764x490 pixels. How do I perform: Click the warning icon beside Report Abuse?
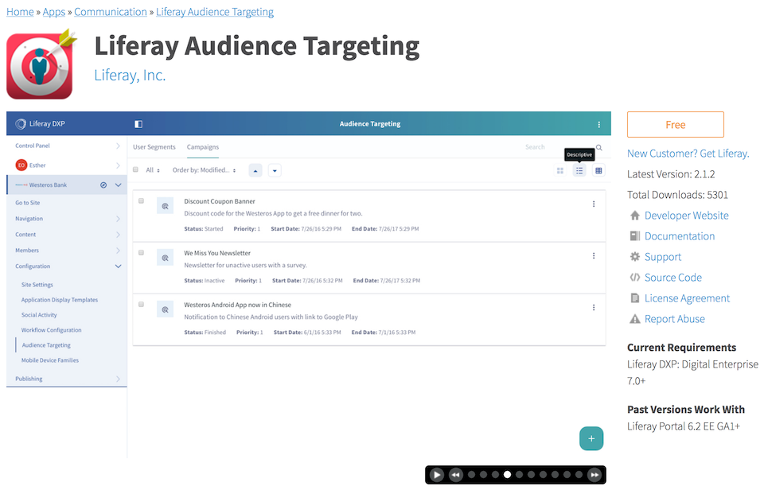[635, 319]
